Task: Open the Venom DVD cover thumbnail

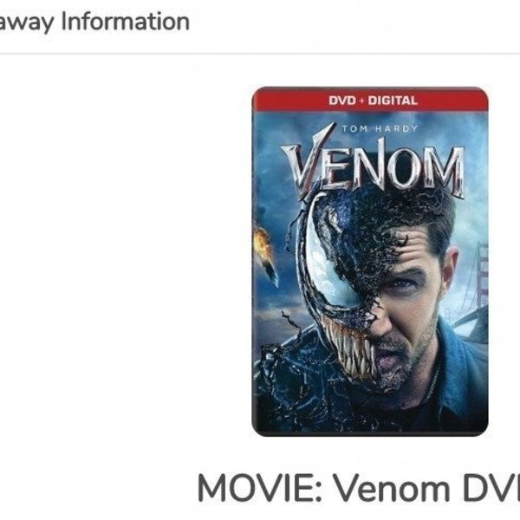Action: [370, 262]
